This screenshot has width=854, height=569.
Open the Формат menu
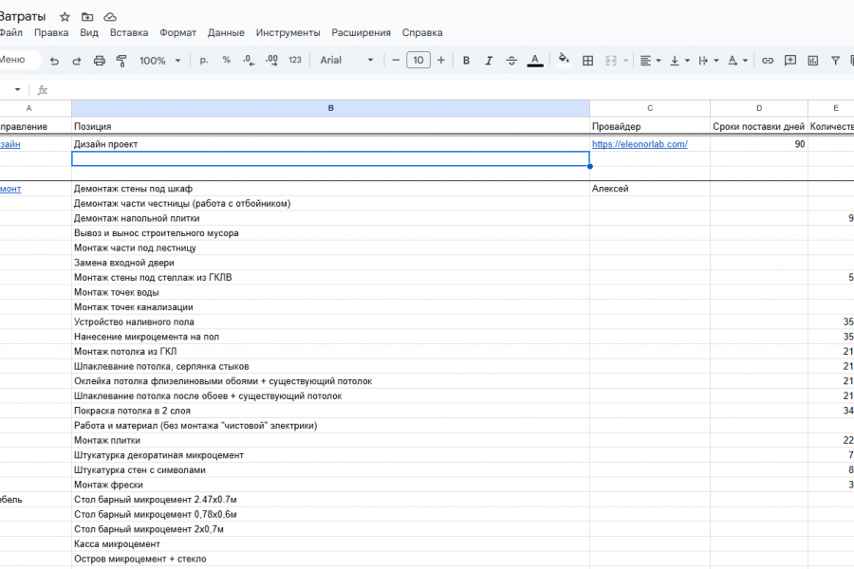pos(177,32)
